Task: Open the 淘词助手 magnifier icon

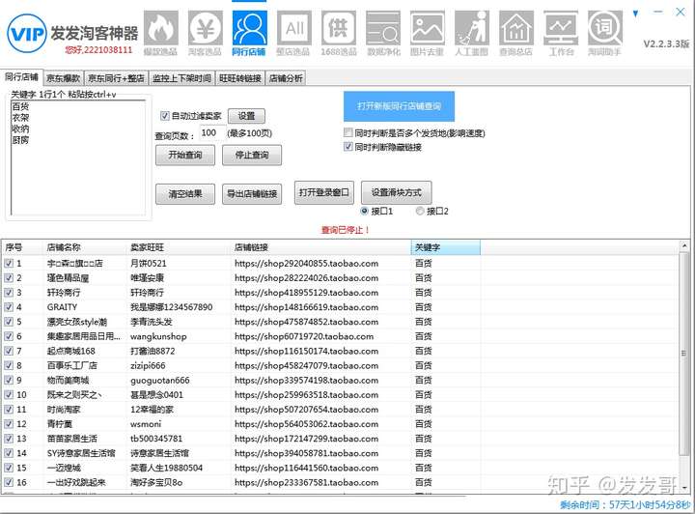Action: pyautogui.click(x=605, y=28)
